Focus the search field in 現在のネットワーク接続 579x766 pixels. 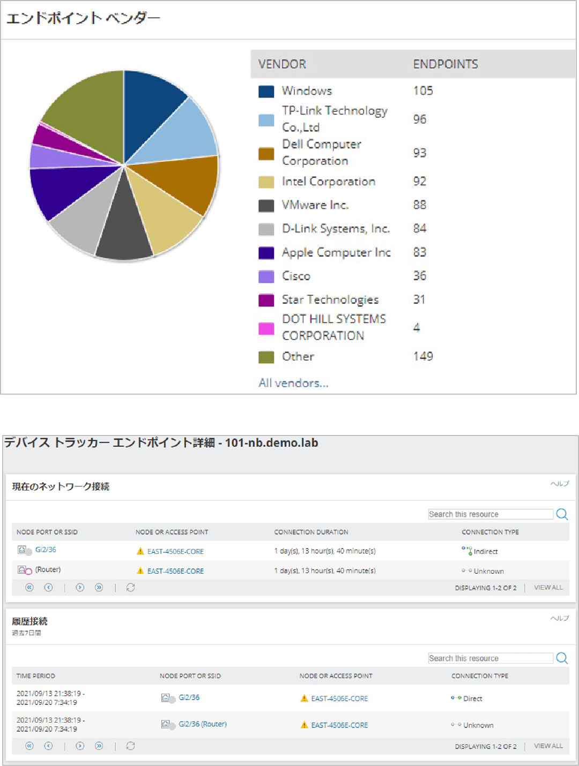click(x=490, y=514)
